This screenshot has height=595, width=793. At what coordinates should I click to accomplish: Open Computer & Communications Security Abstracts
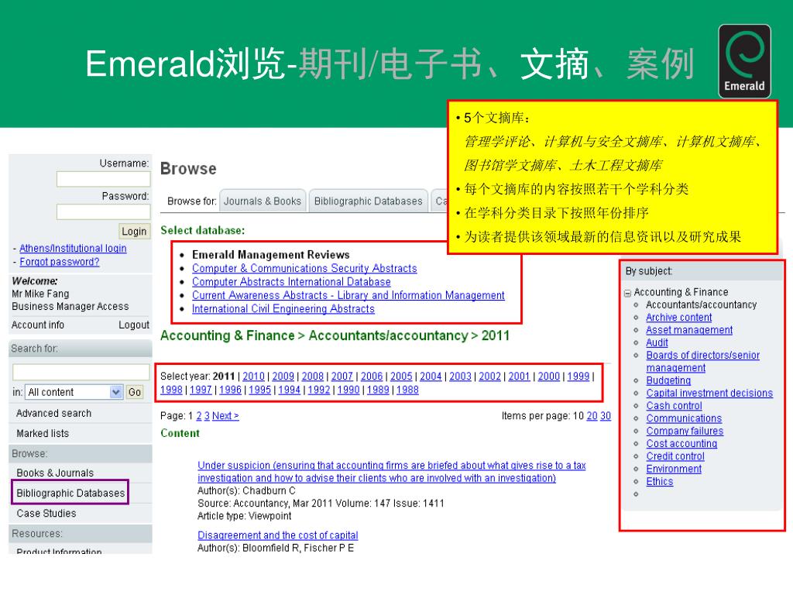tap(304, 269)
